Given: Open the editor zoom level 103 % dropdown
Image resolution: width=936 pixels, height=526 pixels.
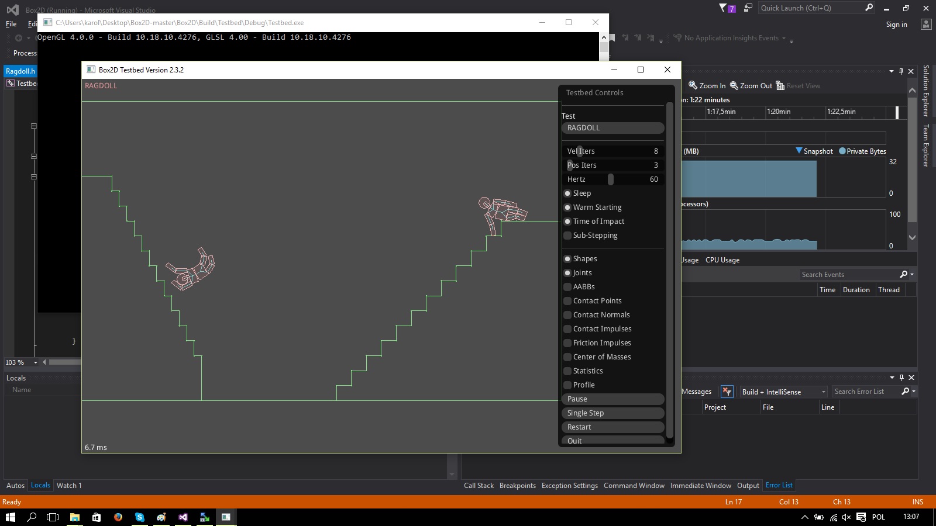Looking at the screenshot, I should click(x=35, y=362).
